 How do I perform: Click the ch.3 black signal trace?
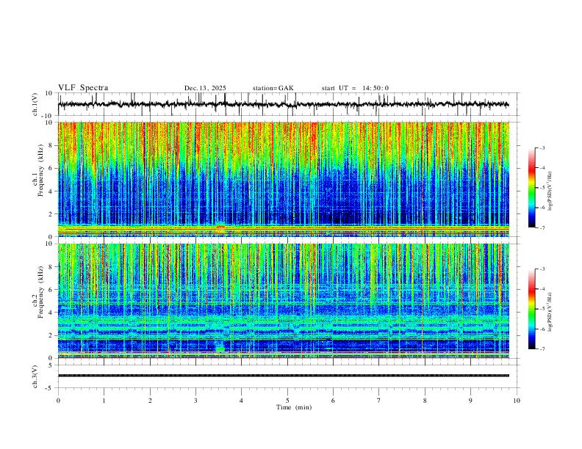click(284, 376)
